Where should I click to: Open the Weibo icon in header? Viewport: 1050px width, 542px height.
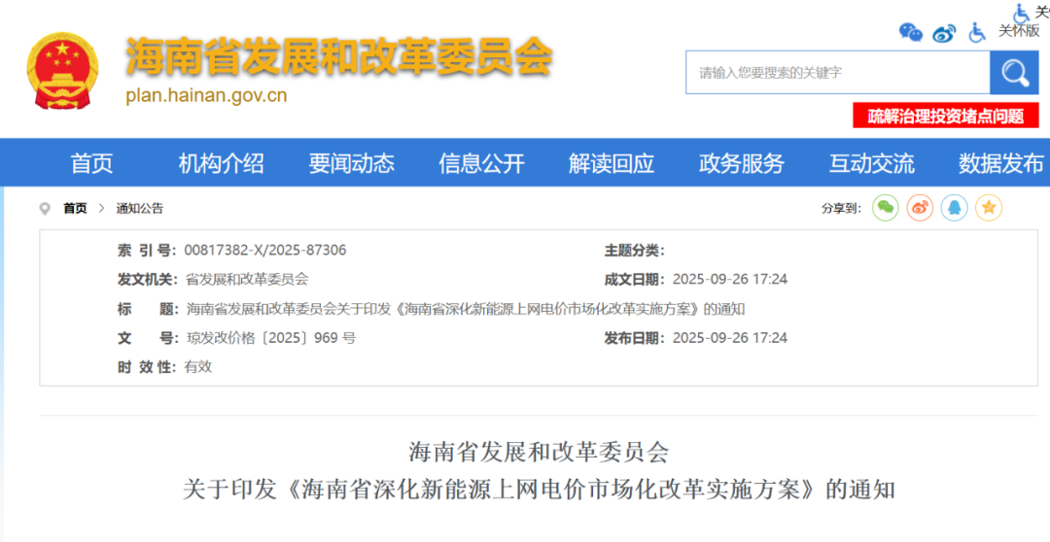944,33
